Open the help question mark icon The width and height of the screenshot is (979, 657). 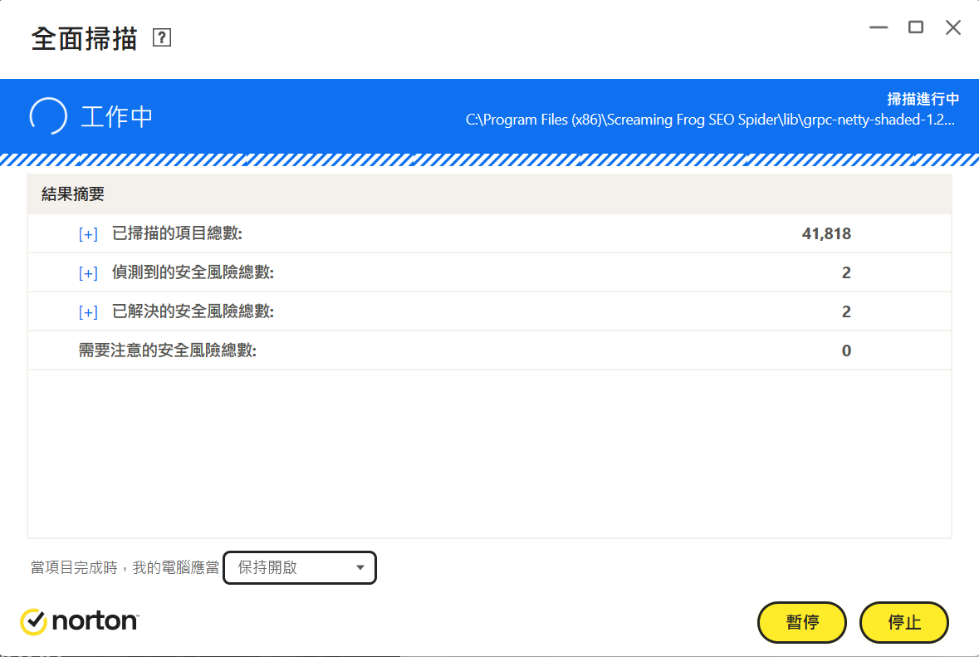click(162, 37)
